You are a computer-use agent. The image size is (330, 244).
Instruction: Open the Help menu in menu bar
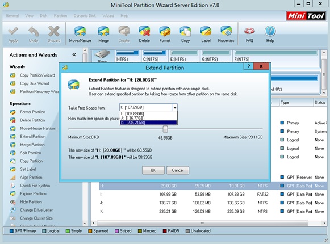(x=124, y=16)
